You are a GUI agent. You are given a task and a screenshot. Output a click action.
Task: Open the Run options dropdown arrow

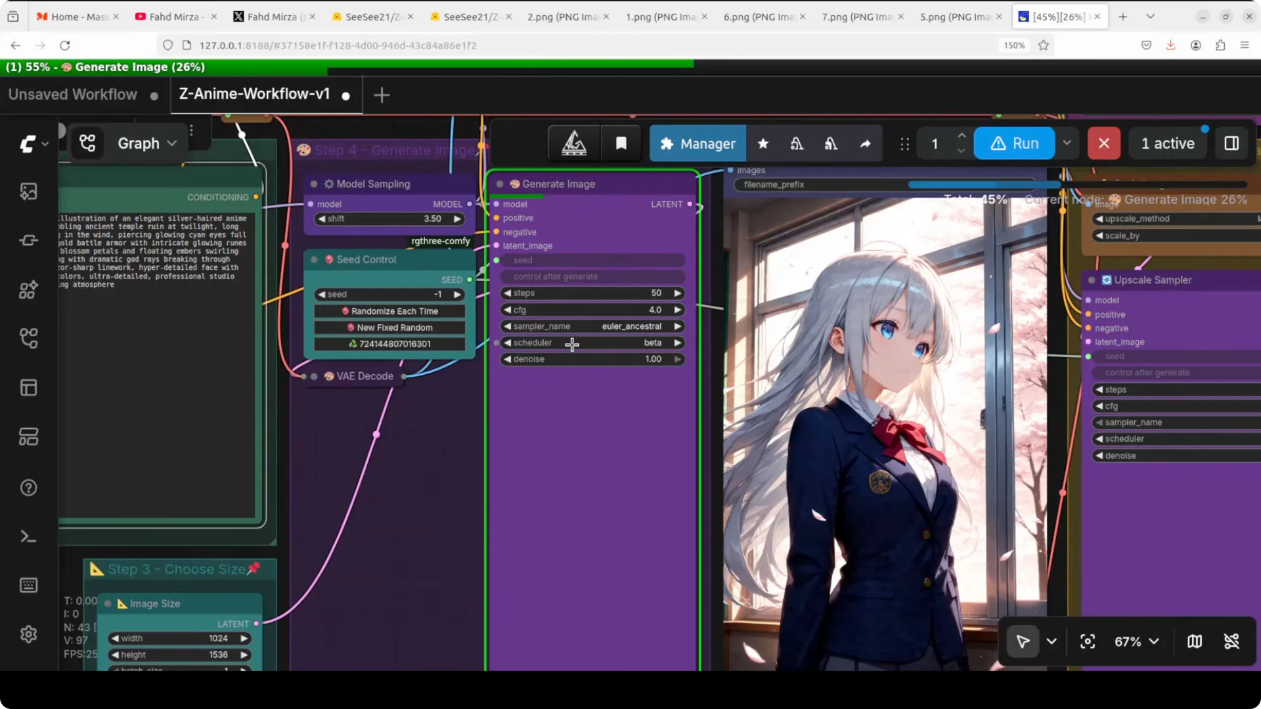point(1067,143)
